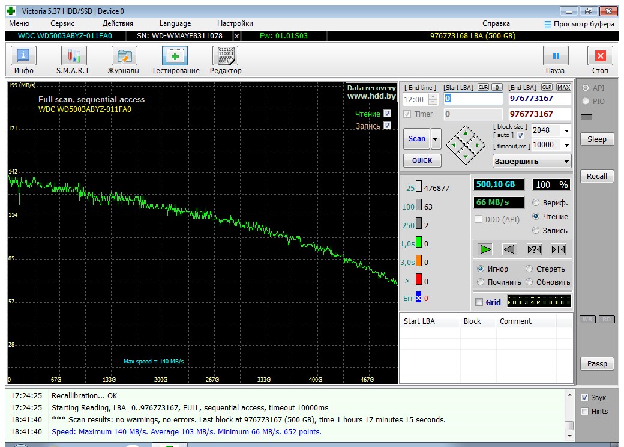Click the random seek test icon
624x447 pixels.
point(534,249)
